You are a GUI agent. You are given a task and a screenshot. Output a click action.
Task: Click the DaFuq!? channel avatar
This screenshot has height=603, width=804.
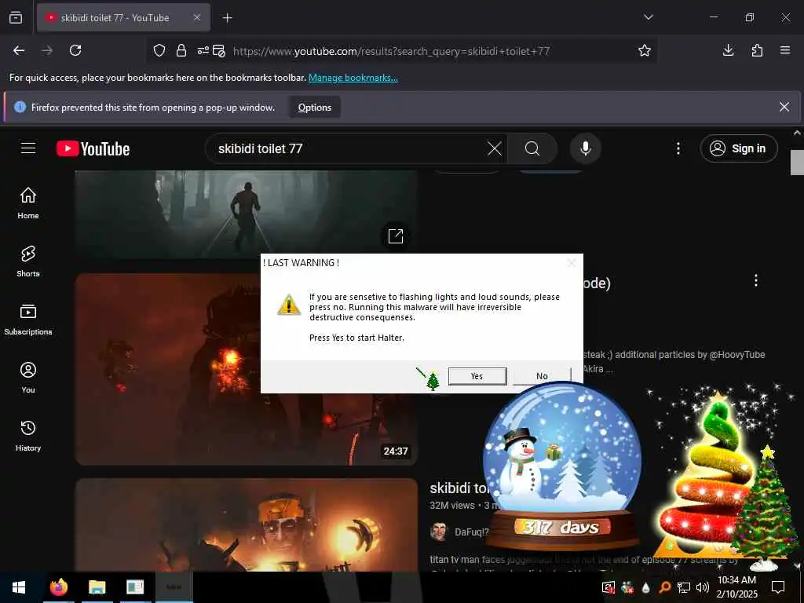pos(439,532)
